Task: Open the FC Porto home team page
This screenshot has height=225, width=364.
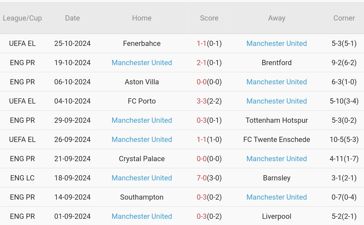Action: tap(142, 101)
